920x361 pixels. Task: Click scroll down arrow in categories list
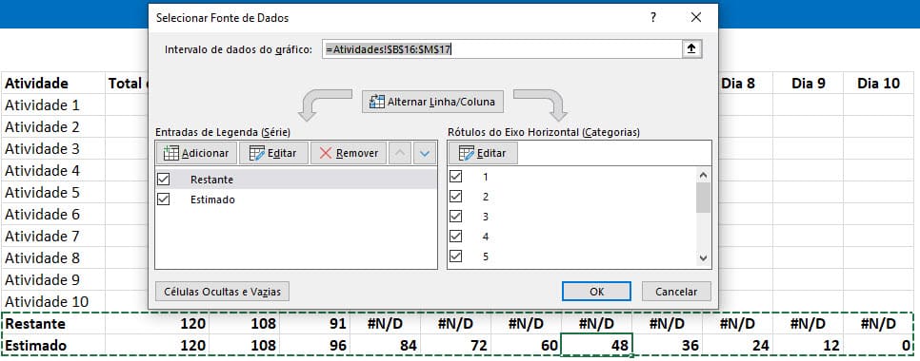tap(704, 258)
